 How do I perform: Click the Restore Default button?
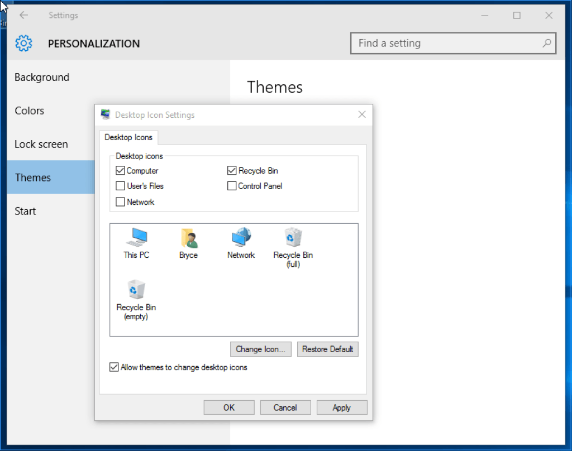[327, 349]
